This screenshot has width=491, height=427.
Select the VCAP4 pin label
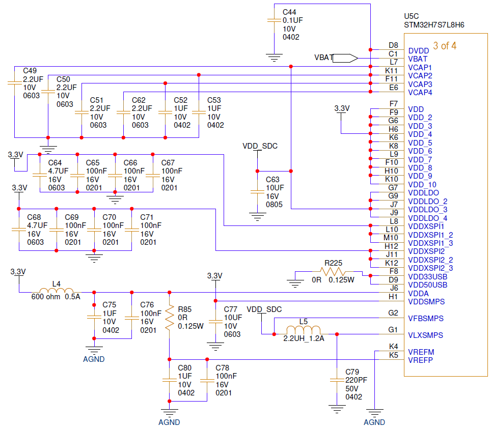(x=420, y=93)
